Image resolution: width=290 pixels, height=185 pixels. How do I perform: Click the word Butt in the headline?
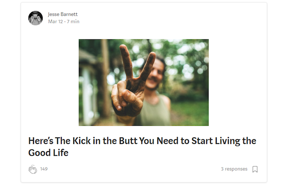point(128,141)
